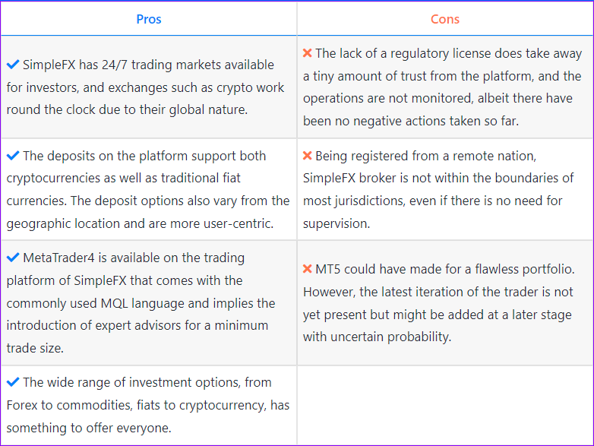Click the MQL language expert advisors paragraph
The image size is (594, 446).
141,302
